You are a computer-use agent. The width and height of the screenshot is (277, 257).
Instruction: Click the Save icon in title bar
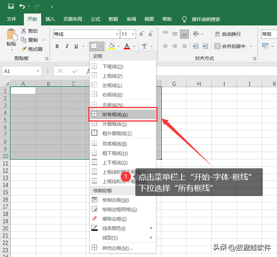pos(11,6)
